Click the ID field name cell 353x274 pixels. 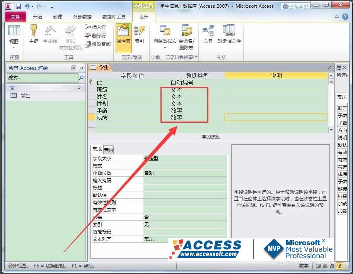click(132, 83)
